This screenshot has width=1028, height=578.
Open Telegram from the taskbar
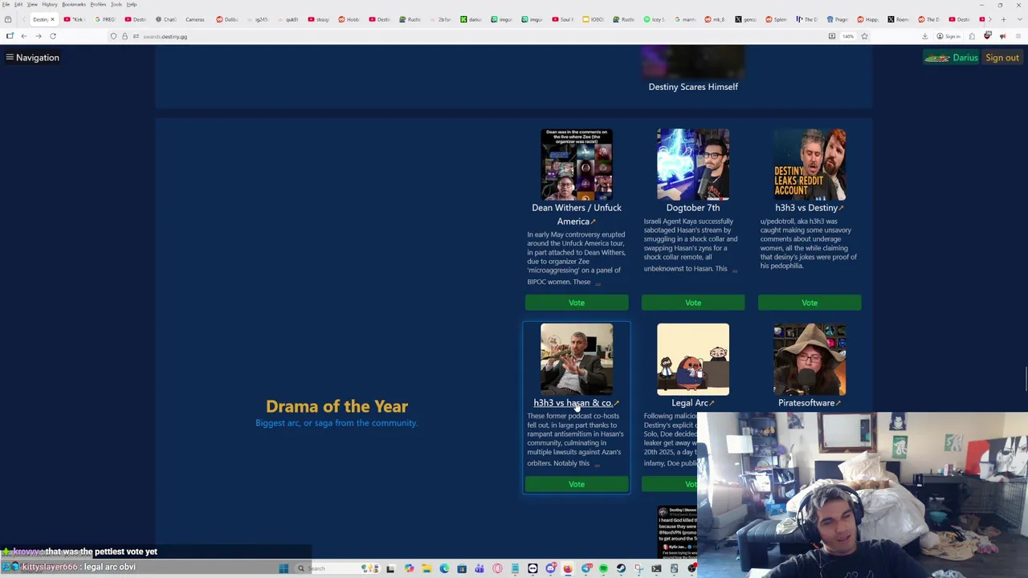(586, 568)
